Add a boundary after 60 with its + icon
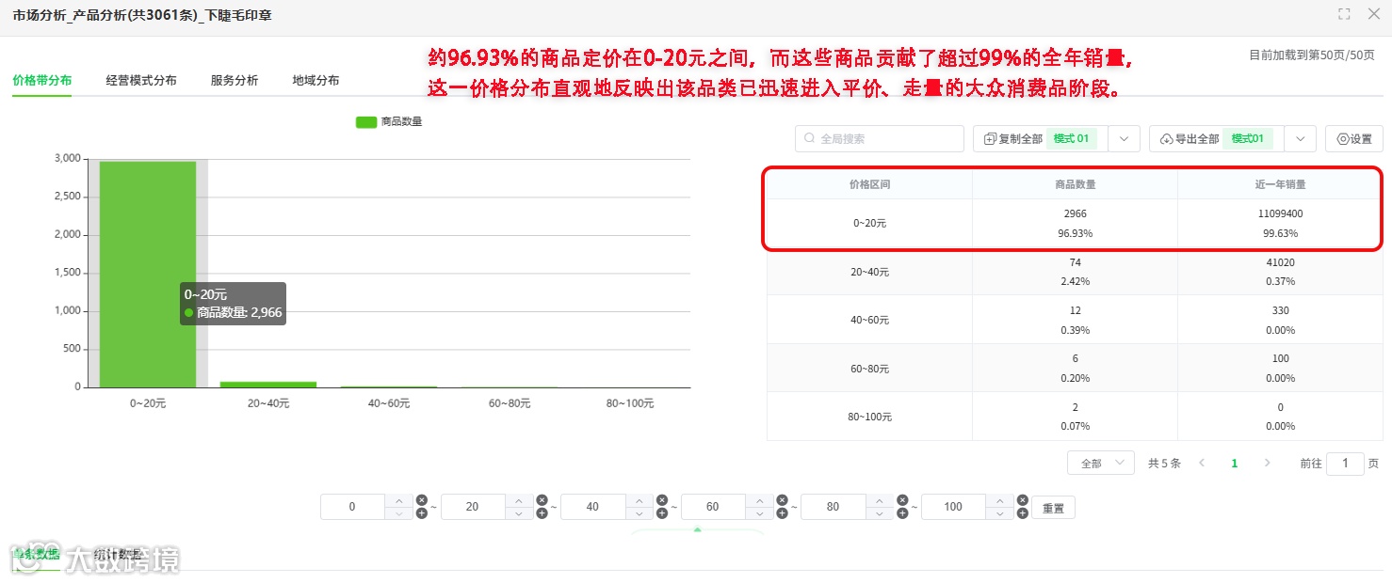The image size is (1392, 583). click(782, 513)
